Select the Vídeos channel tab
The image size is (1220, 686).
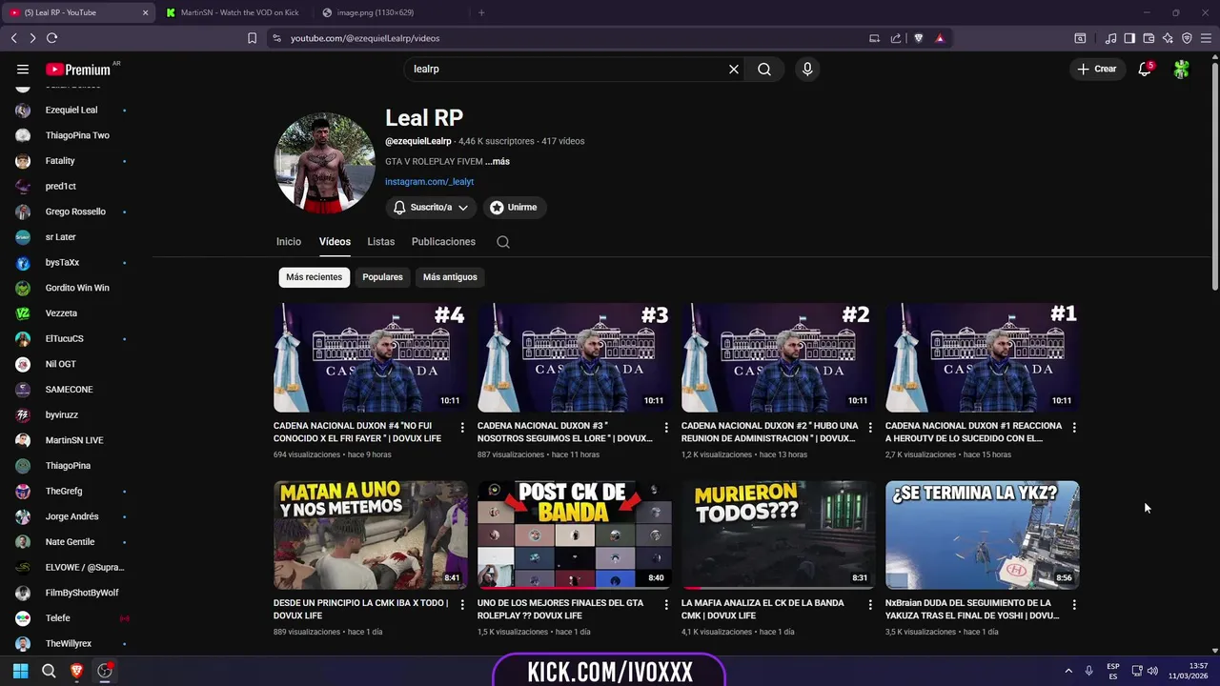[335, 242]
